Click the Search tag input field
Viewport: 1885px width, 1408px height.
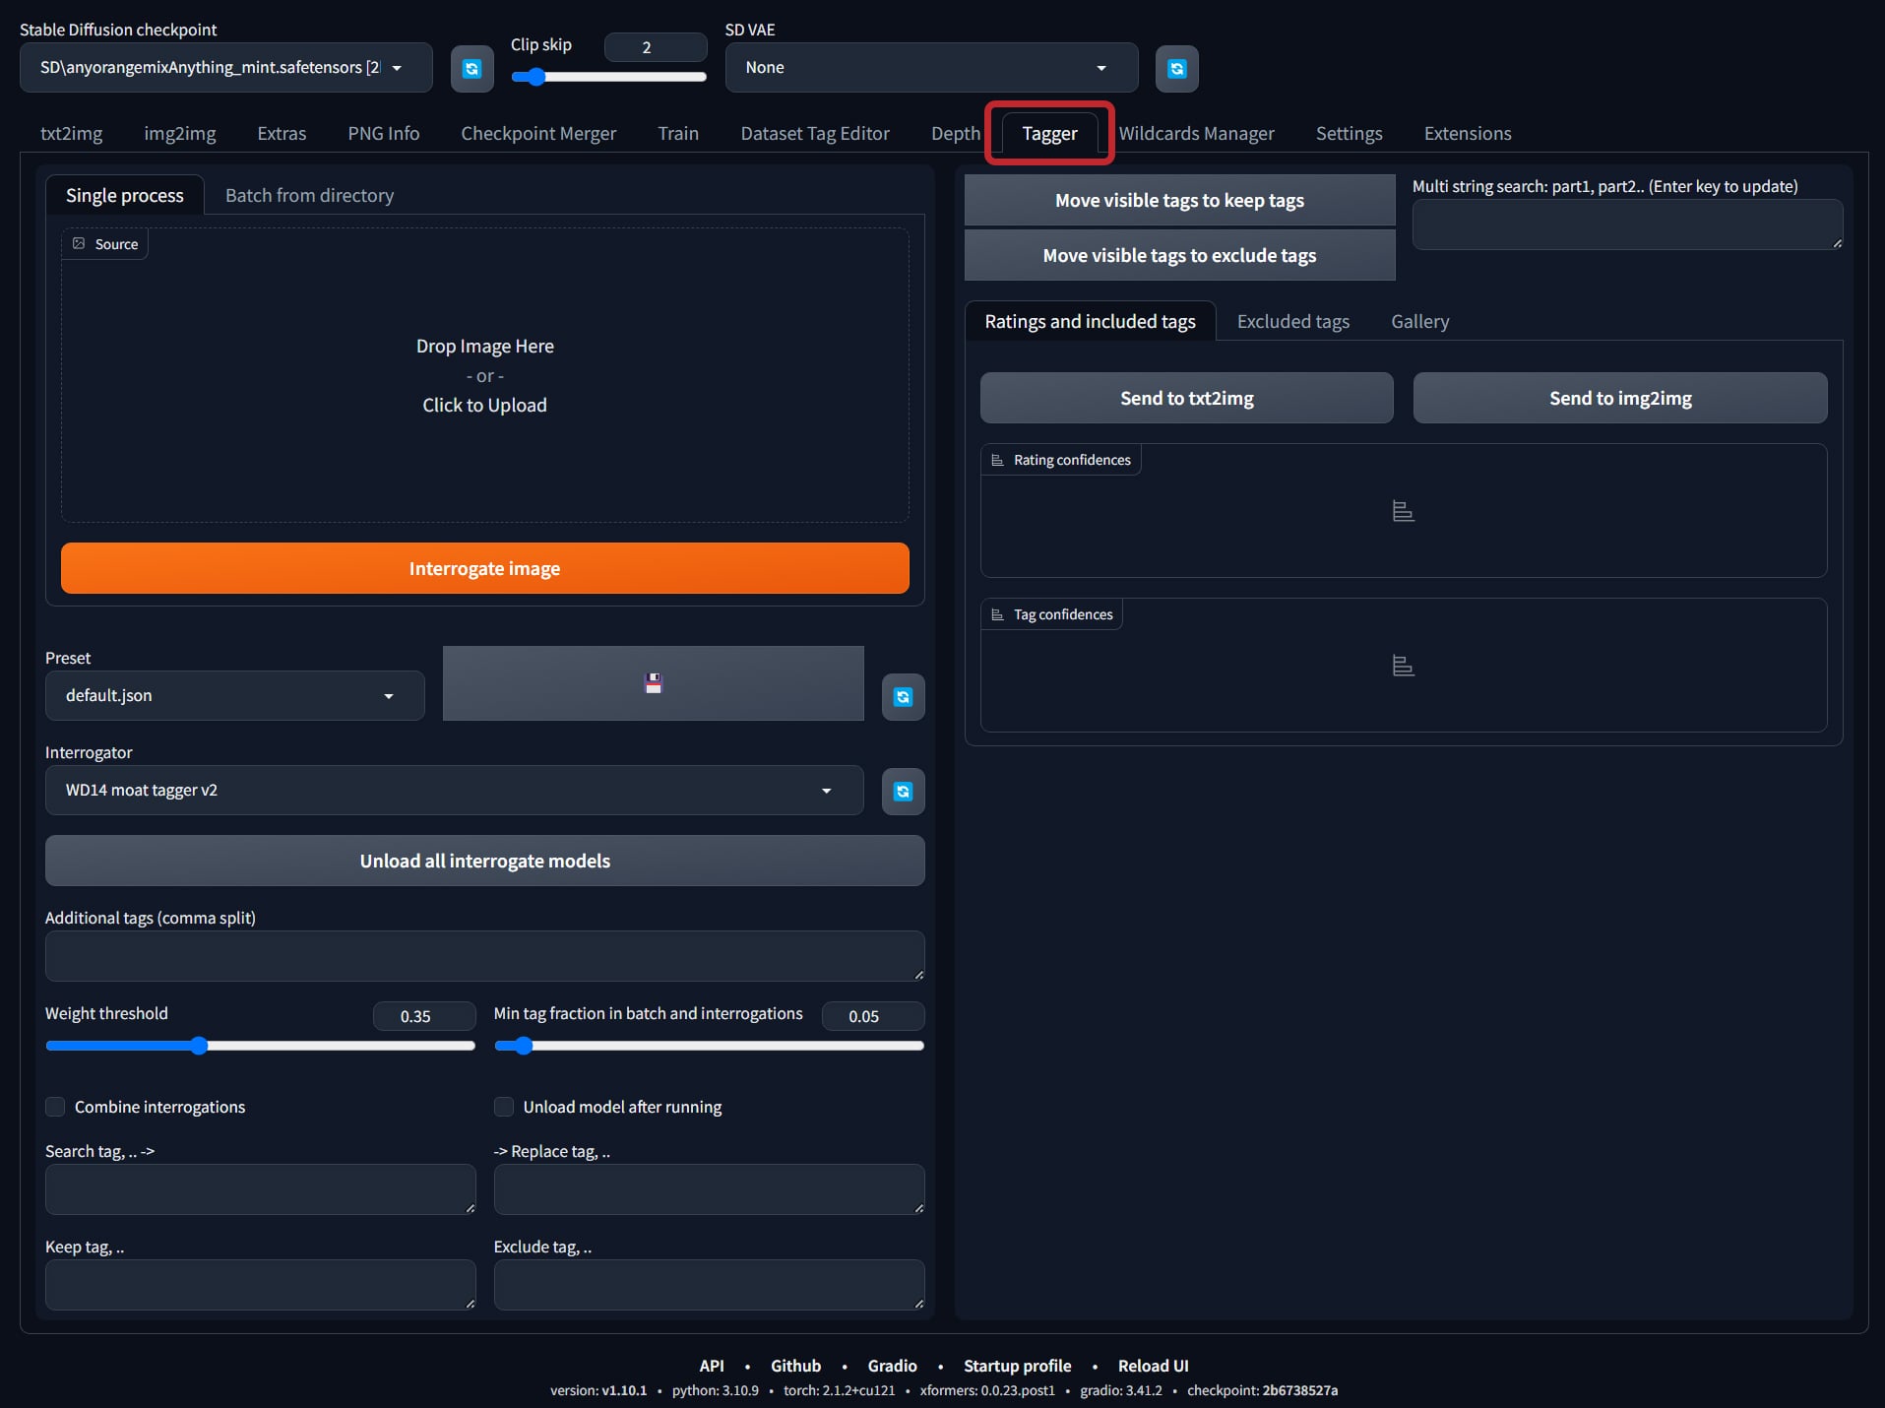click(260, 1189)
